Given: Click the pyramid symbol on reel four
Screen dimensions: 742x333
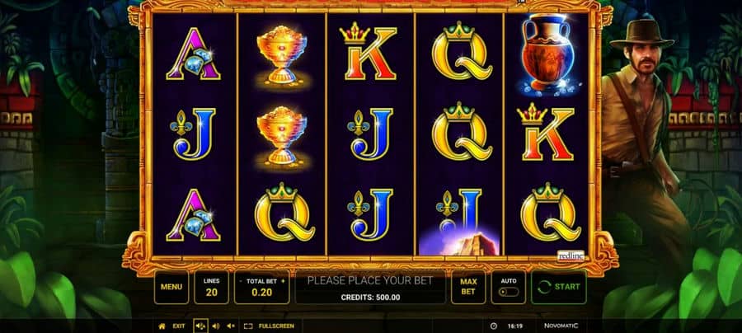Looking at the screenshot, I should (460, 241).
